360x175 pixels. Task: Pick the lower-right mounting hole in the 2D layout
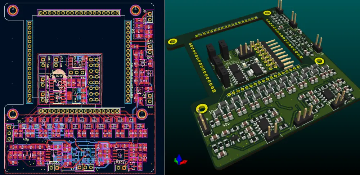click(141, 114)
